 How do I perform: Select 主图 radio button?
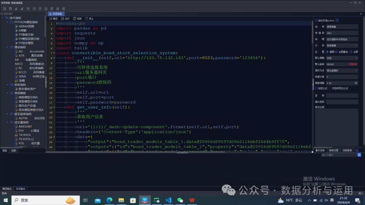click(351, 52)
